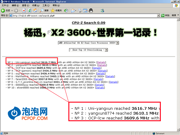This screenshot has width=180, height=135.
Task: Open Details link for OCP-lcw entry
Action: point(96,68)
